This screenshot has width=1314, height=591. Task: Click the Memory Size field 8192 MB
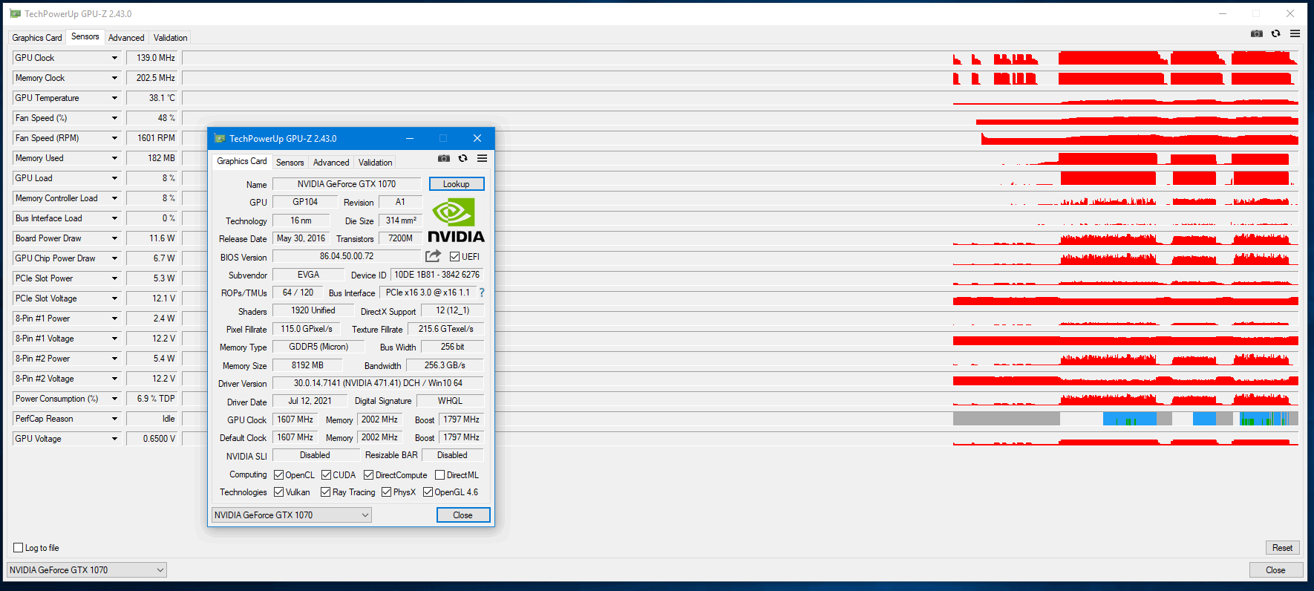307,365
